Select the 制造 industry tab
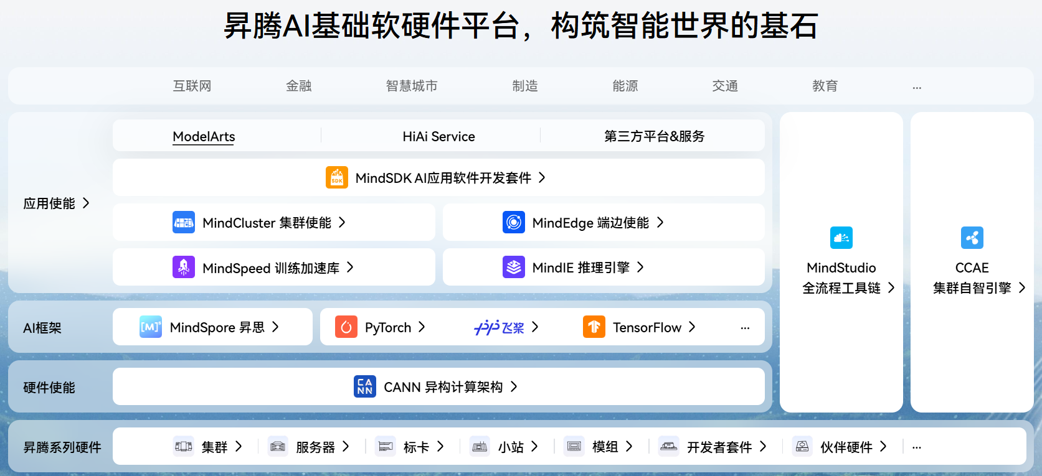The height and width of the screenshot is (476, 1042). 525,86
